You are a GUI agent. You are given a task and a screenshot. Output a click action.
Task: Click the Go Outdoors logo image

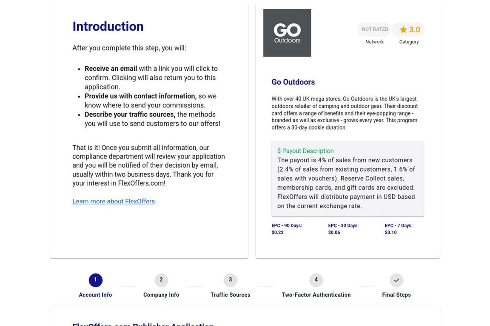tap(287, 33)
